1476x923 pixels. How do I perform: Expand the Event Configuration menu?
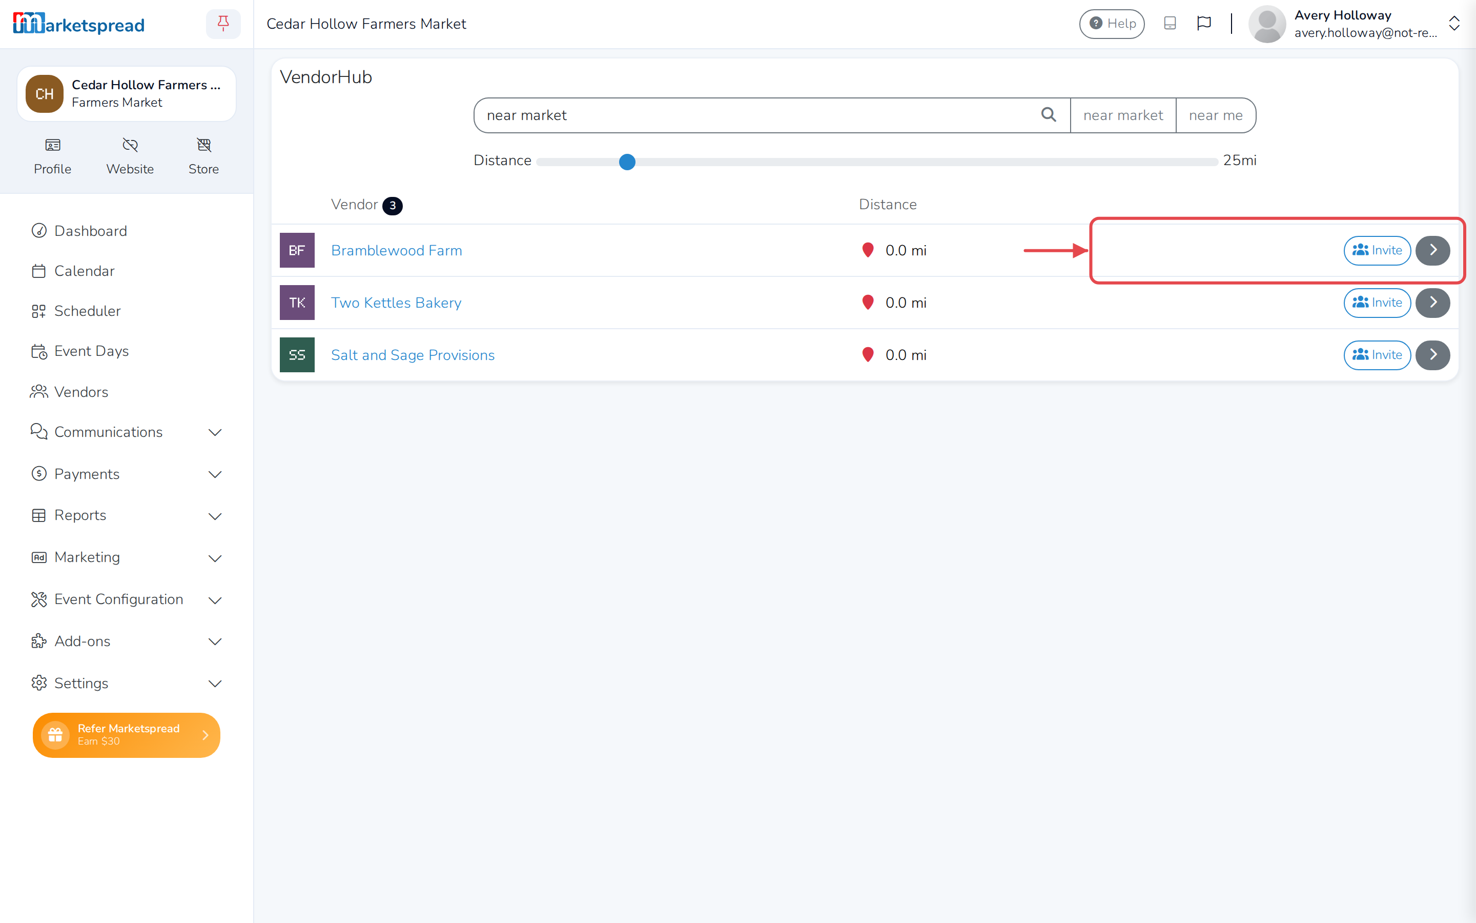(x=126, y=599)
